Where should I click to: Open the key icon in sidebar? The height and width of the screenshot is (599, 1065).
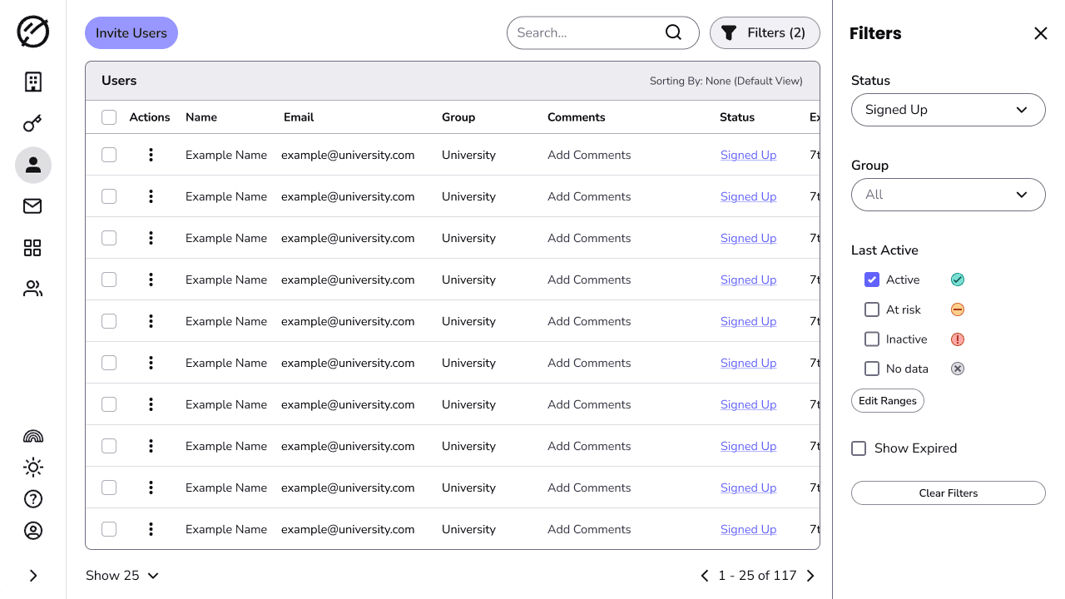coord(33,124)
